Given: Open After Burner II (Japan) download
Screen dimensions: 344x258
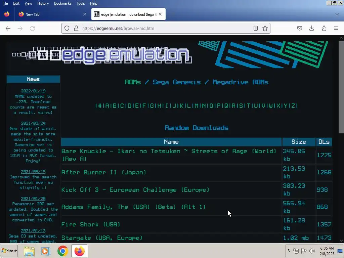Looking at the screenshot, I should pos(104,172).
